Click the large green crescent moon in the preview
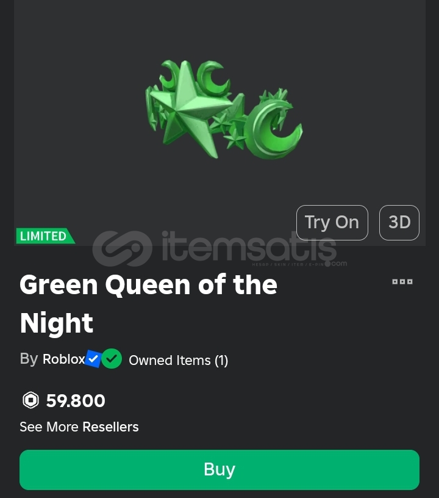 [273, 130]
